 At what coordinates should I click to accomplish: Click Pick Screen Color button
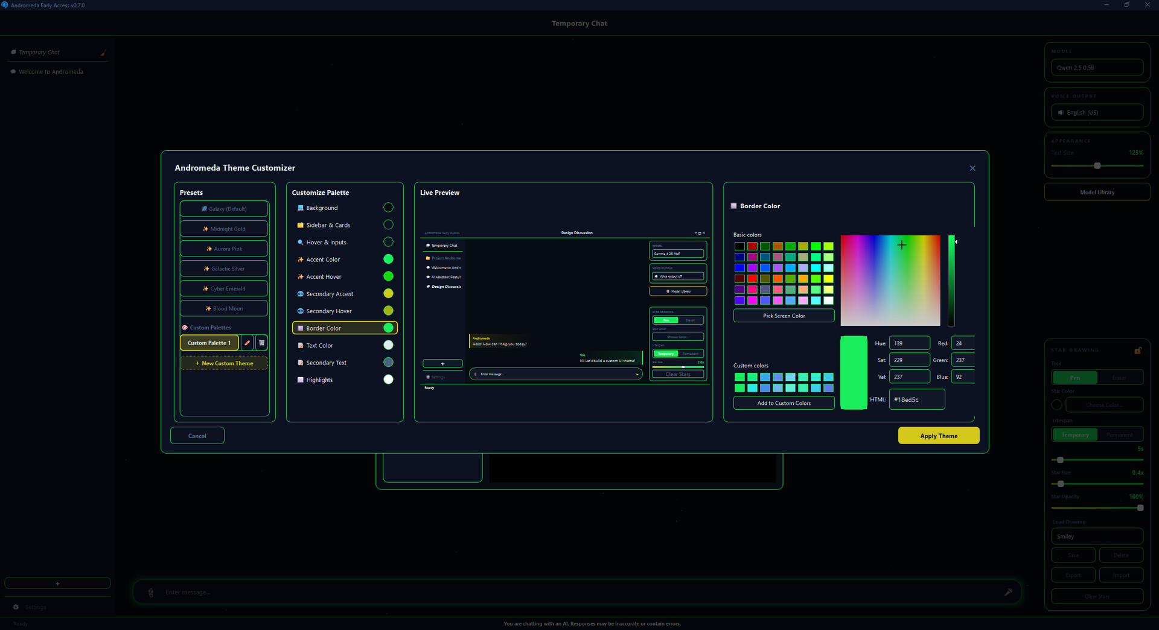pos(784,316)
